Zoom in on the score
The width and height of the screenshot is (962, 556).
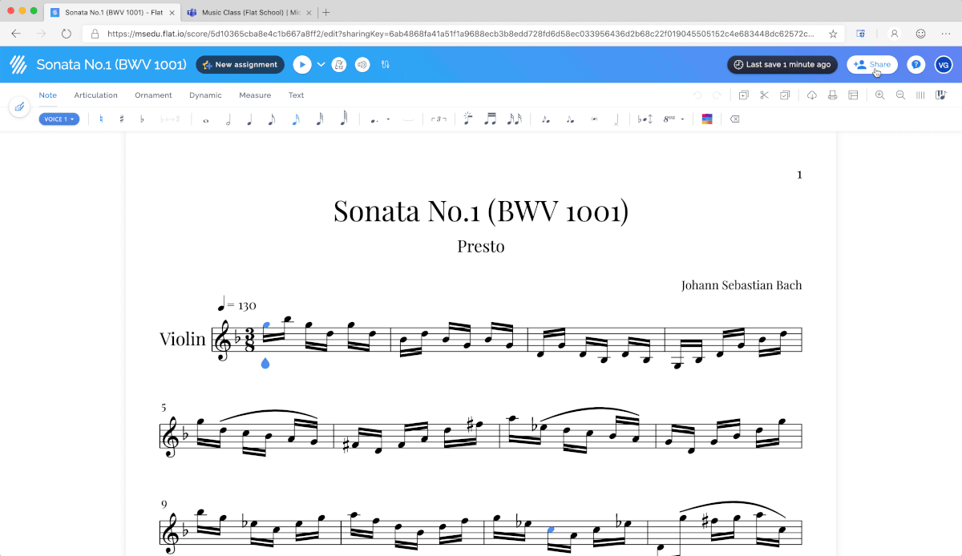click(x=880, y=95)
